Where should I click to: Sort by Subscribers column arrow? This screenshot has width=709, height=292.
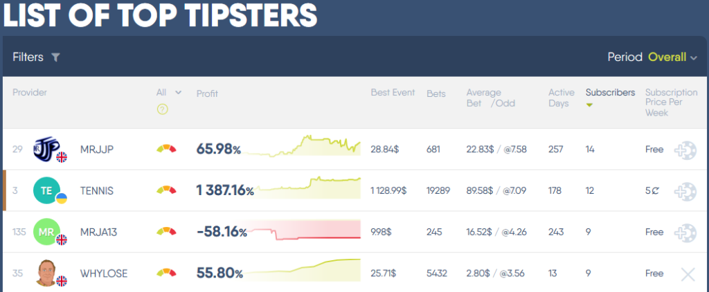coord(590,105)
